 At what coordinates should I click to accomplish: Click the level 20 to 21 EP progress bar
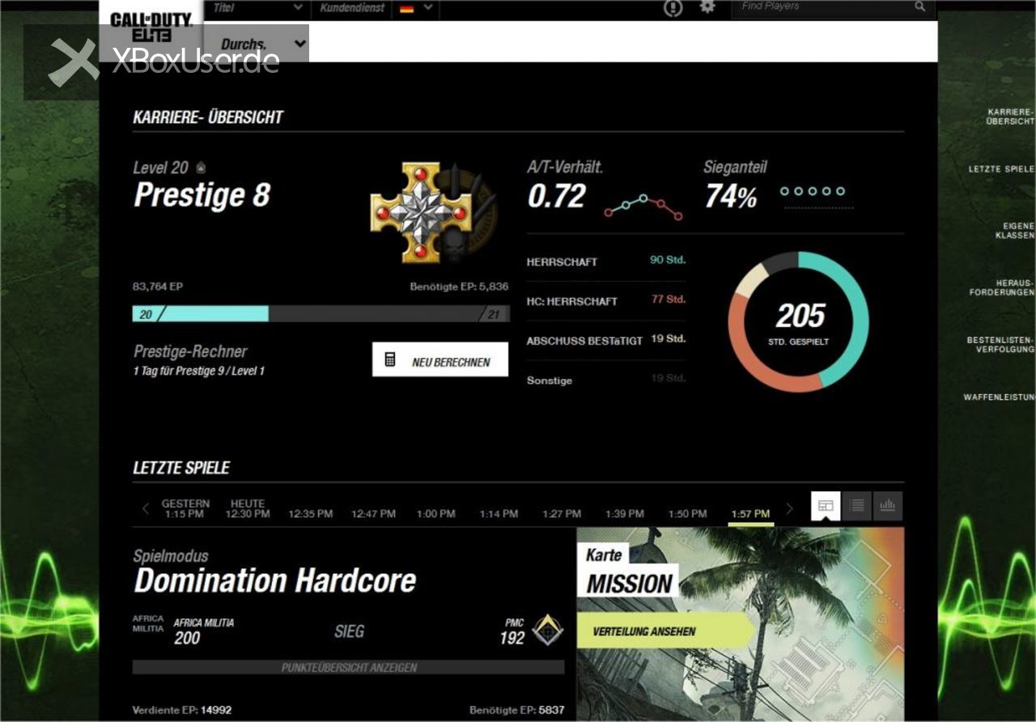321,314
